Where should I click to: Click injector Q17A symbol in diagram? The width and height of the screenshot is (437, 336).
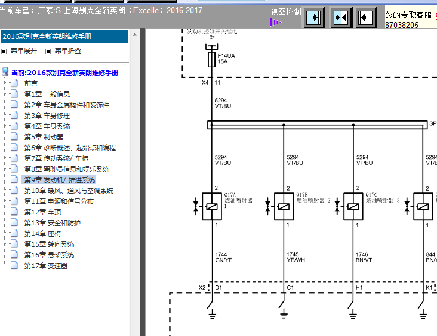(212, 206)
